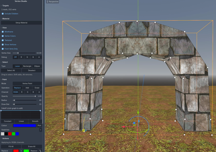Select the green preset swatch
Viewport: 216px width, 152px height.
point(13,134)
